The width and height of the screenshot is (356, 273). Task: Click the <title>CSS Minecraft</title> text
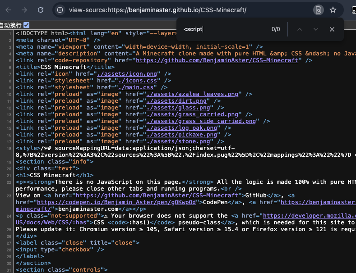[65, 67]
